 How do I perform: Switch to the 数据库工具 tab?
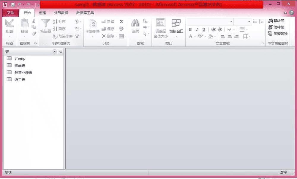click(x=85, y=13)
